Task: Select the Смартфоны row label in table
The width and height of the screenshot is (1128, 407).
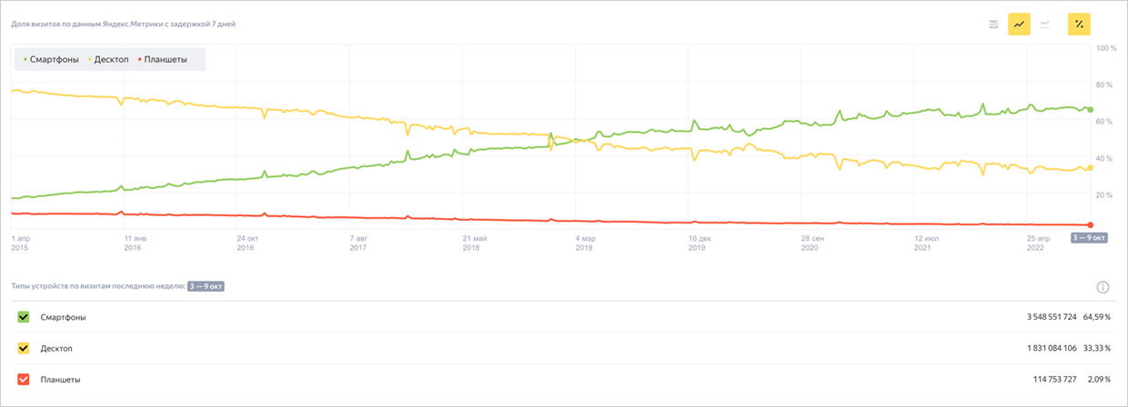Action: point(64,317)
